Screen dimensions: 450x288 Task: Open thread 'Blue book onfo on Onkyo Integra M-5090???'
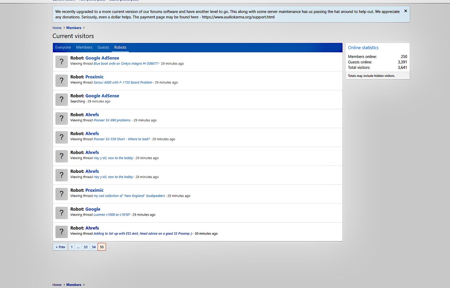[126, 63]
